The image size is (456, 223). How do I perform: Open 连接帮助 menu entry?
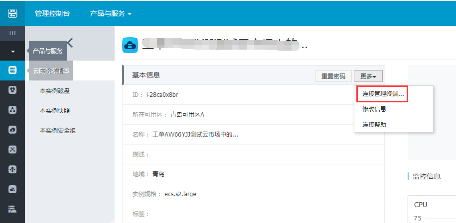tap(374, 124)
